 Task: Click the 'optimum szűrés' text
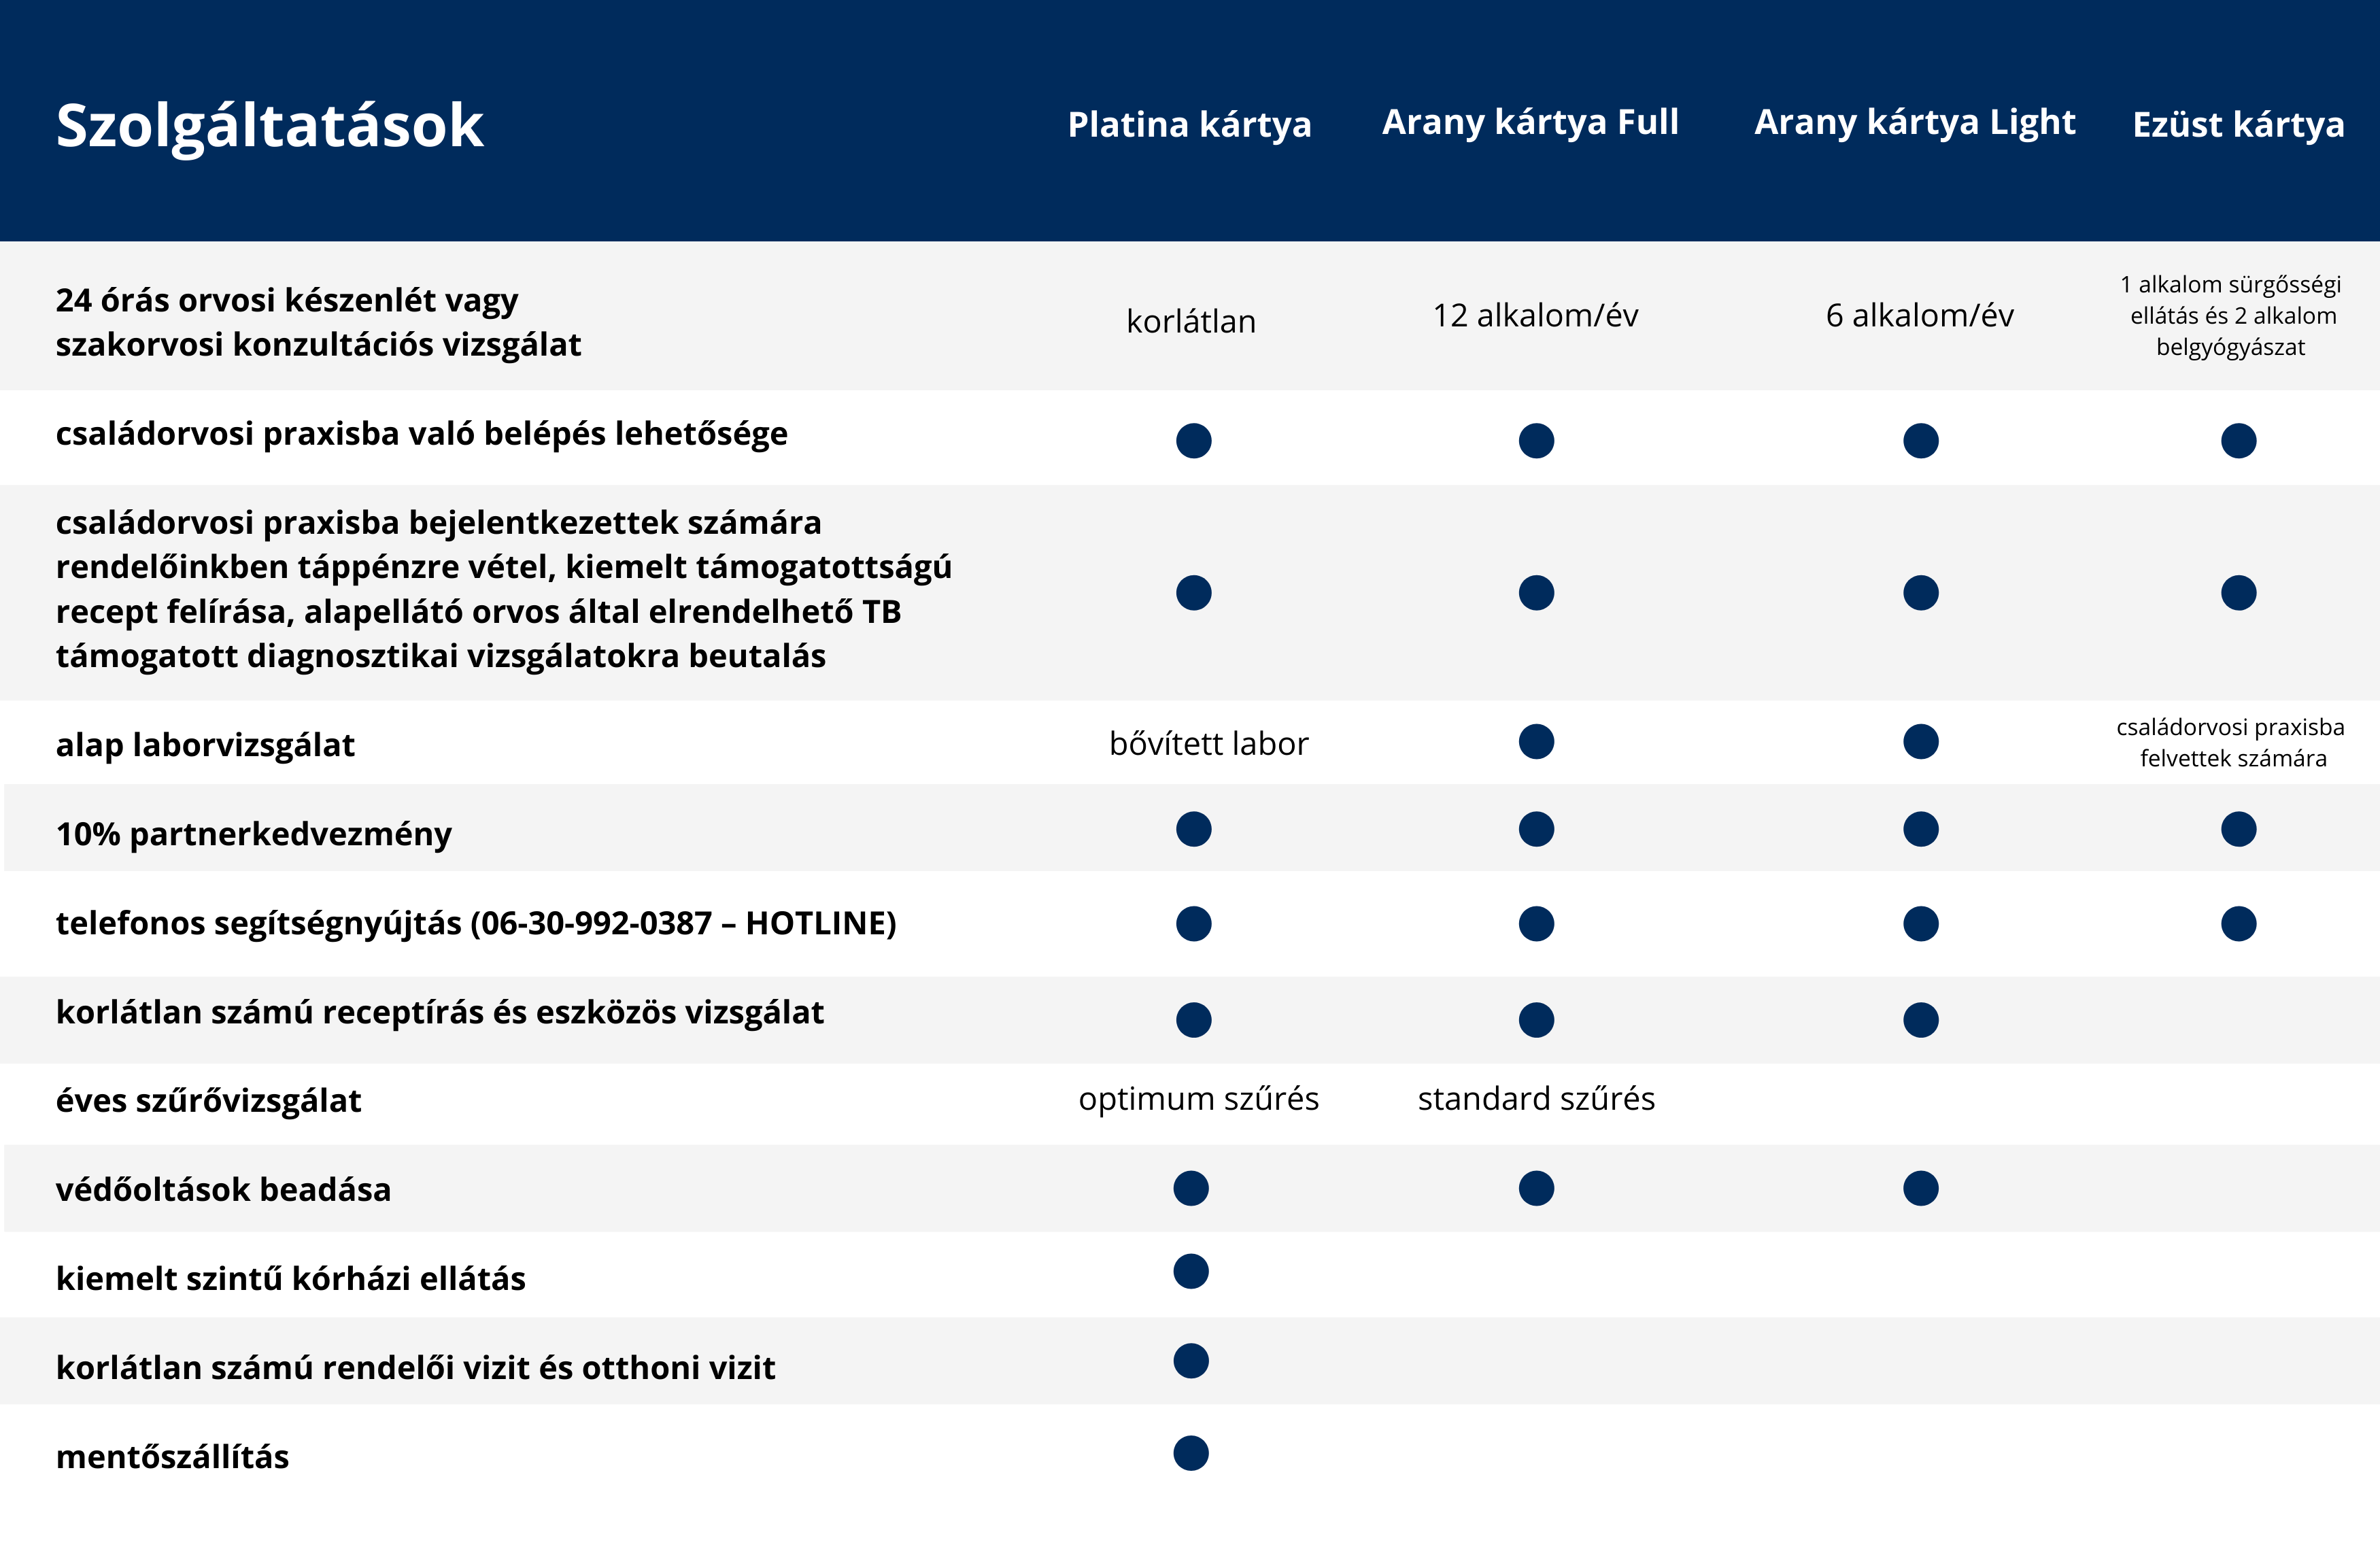(x=1198, y=1099)
